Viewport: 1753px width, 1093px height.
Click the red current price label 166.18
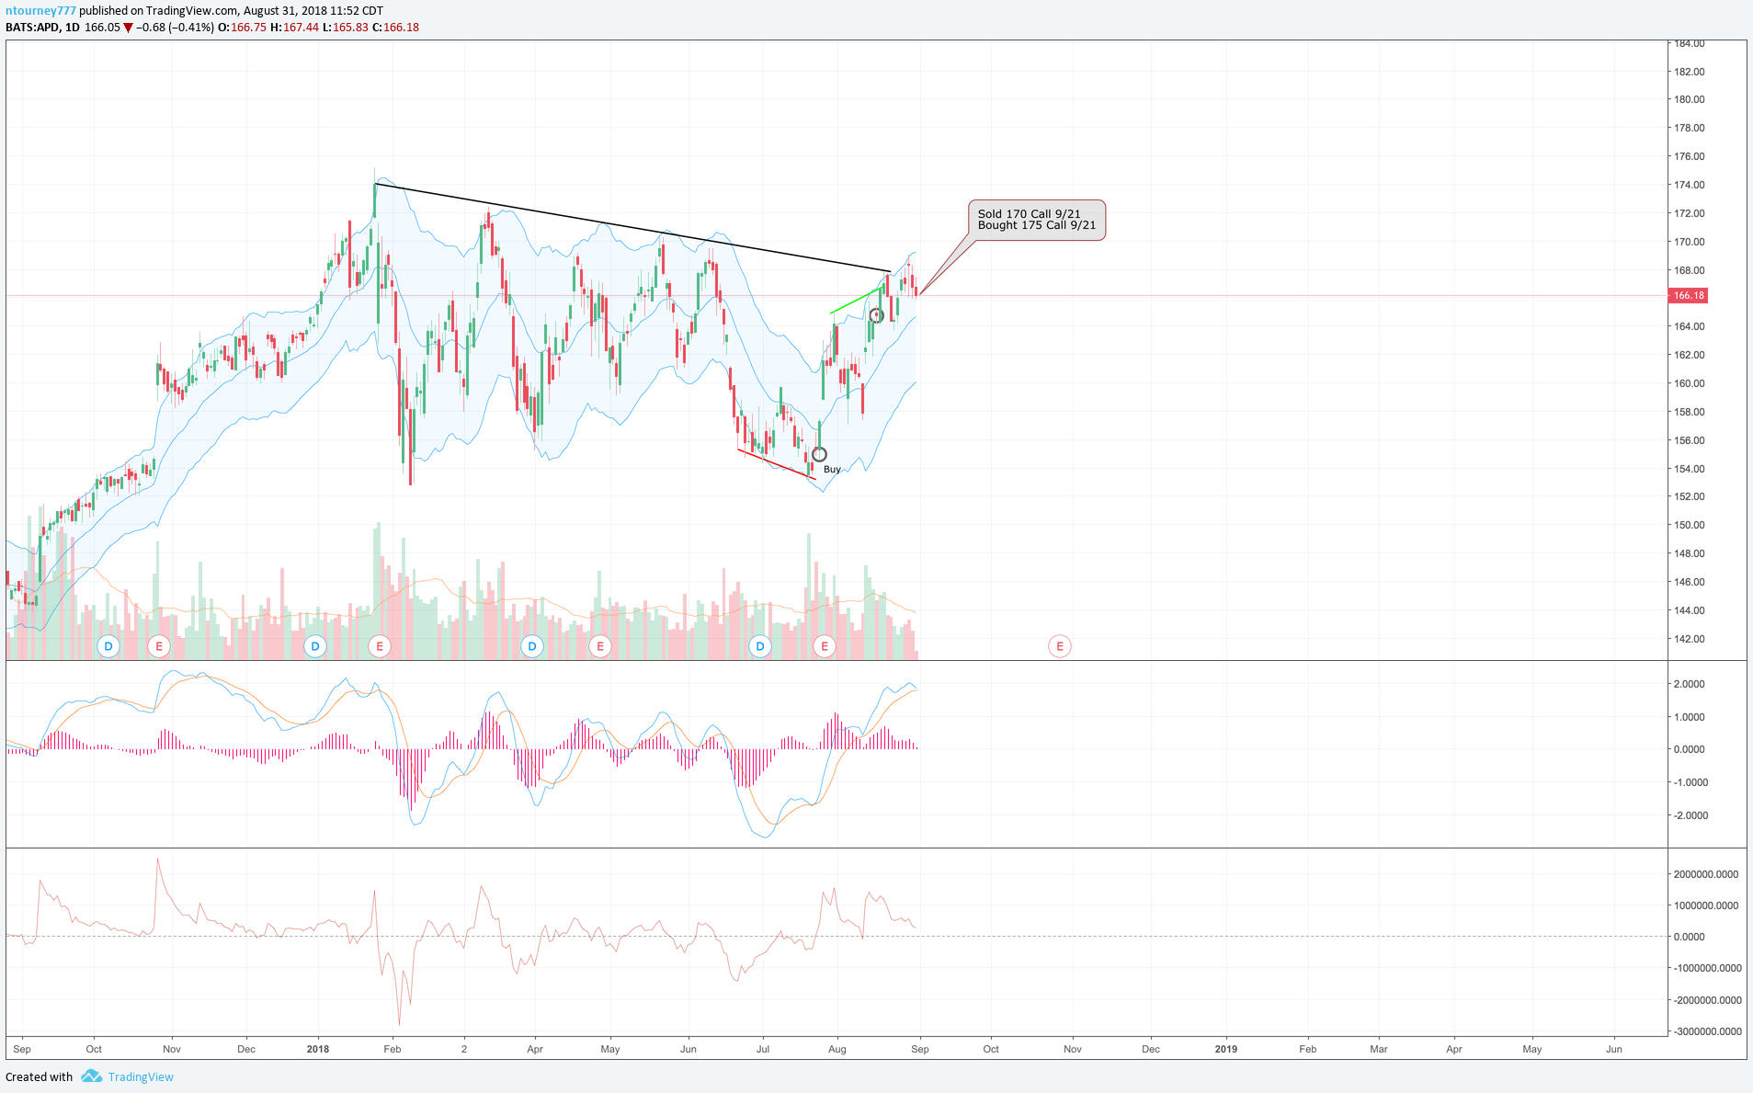(x=1689, y=295)
